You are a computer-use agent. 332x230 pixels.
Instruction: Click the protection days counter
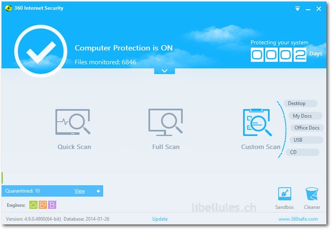click(278, 55)
